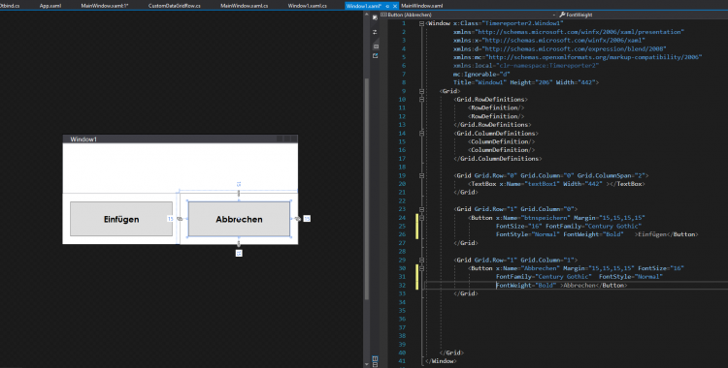Collapse the root Grid on line 9
This screenshot has height=368, width=728.
(x=421, y=91)
